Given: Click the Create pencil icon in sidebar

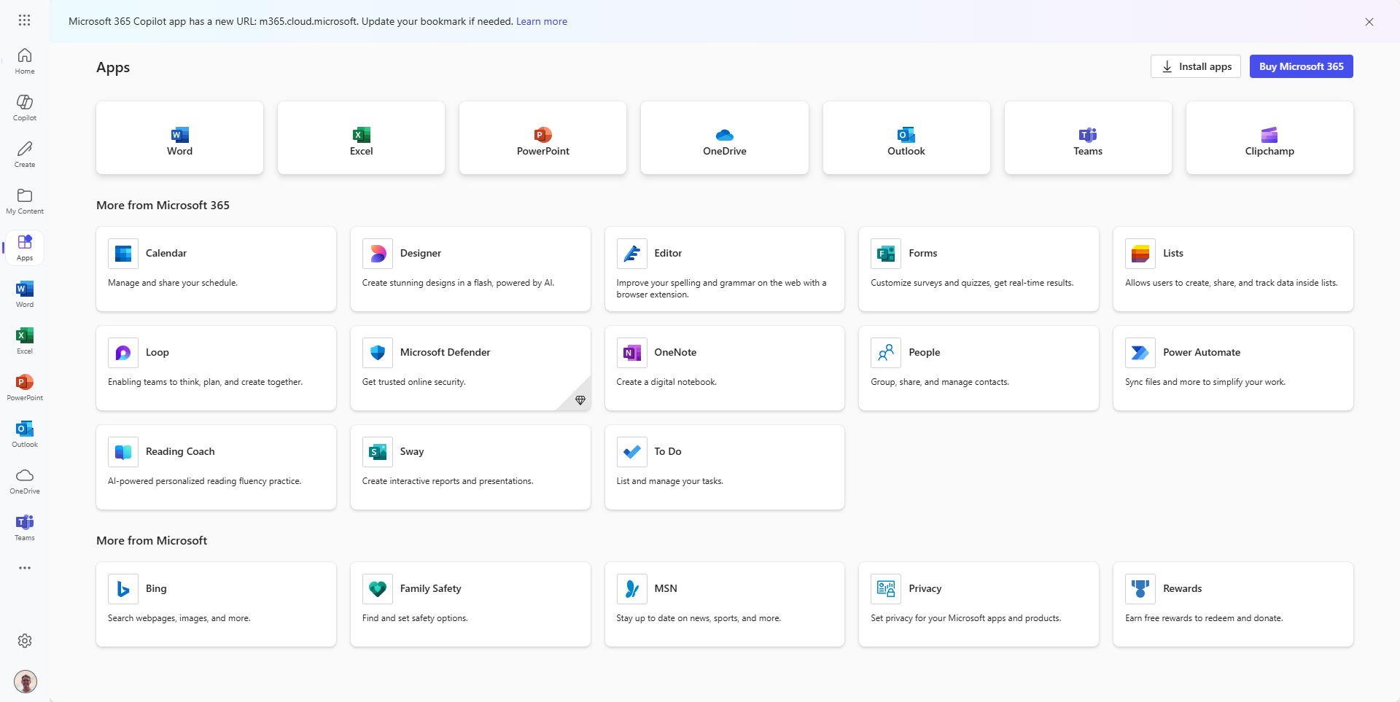Looking at the screenshot, I should (25, 154).
